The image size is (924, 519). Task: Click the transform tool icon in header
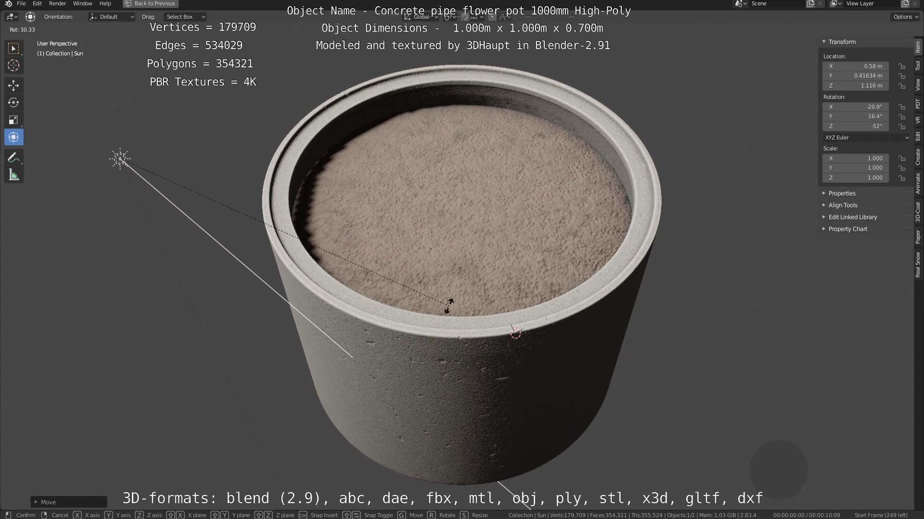[30, 17]
